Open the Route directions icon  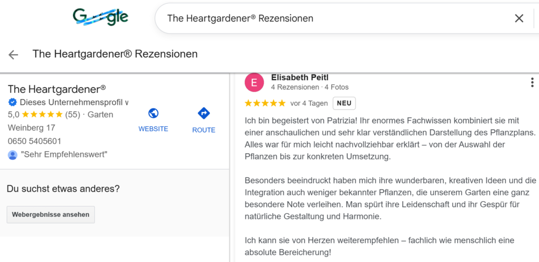click(x=204, y=113)
